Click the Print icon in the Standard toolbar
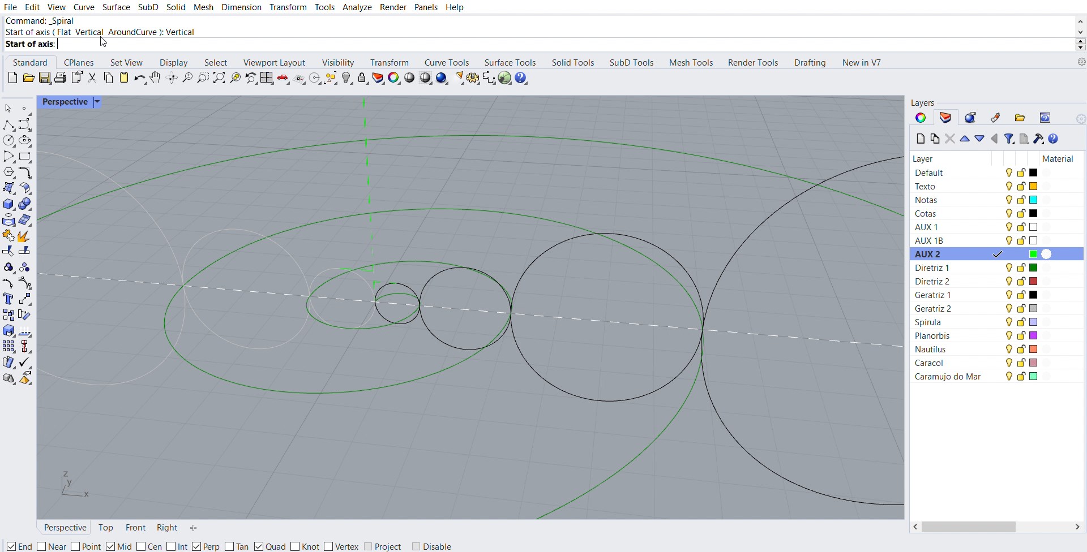This screenshot has height=552, width=1087. [61, 78]
